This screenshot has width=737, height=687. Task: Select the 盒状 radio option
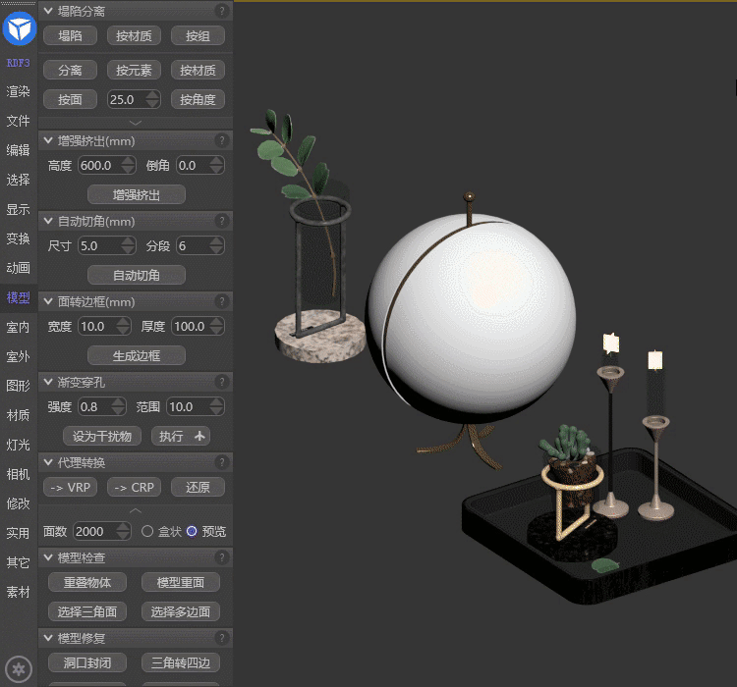(x=147, y=531)
